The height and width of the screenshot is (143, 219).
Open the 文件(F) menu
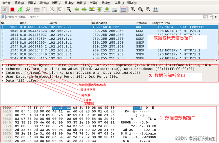click(7, 3)
